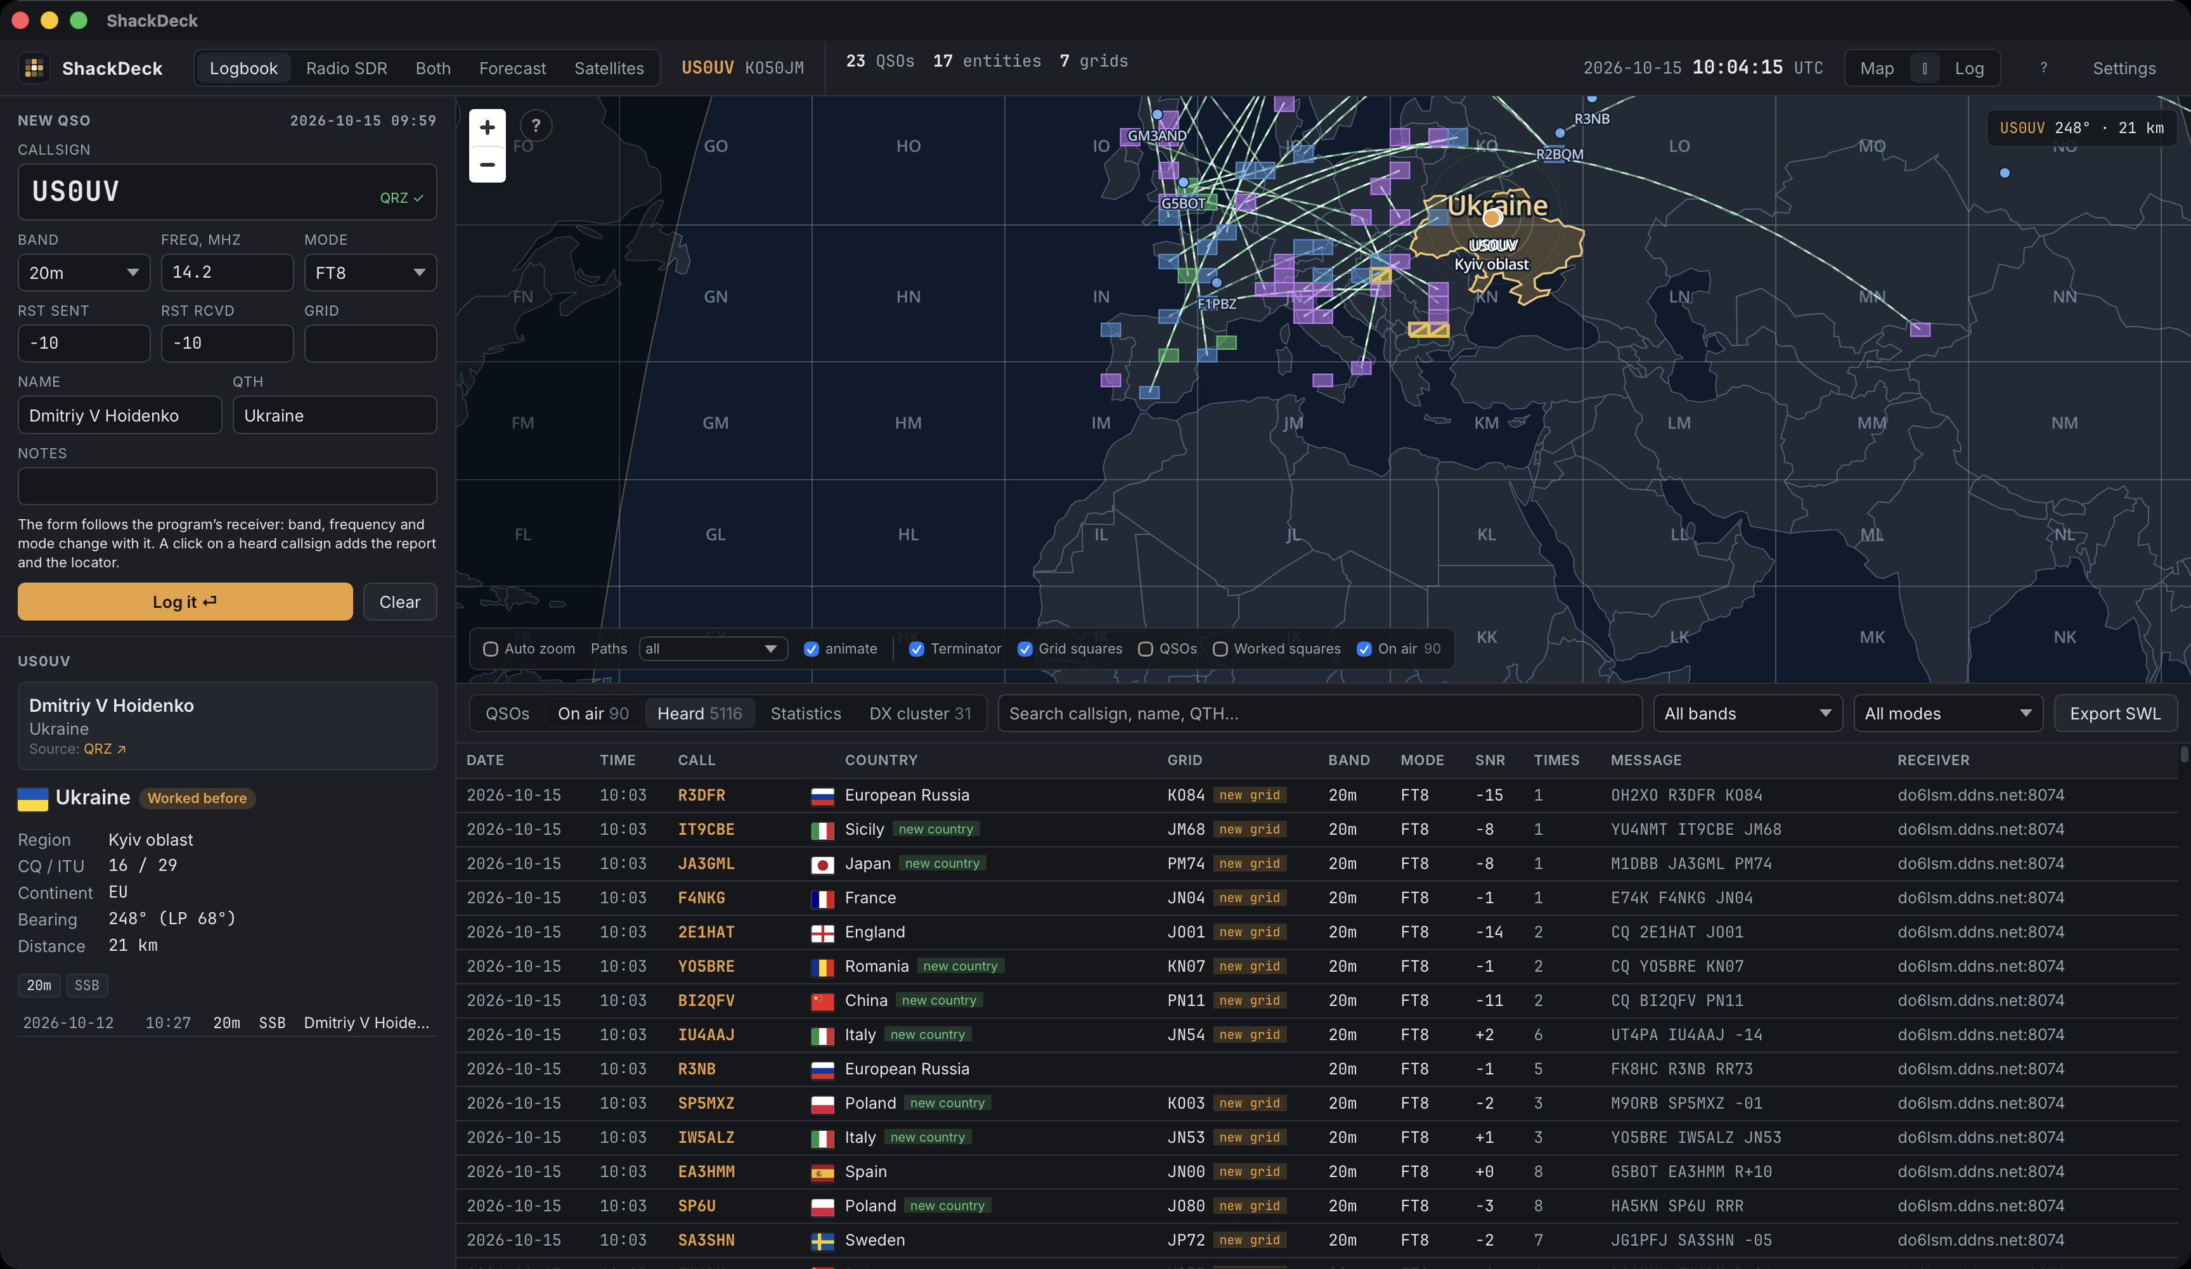Click callsign IU4AAJ in heard list
This screenshot has width=2191, height=1269.
pos(706,1035)
